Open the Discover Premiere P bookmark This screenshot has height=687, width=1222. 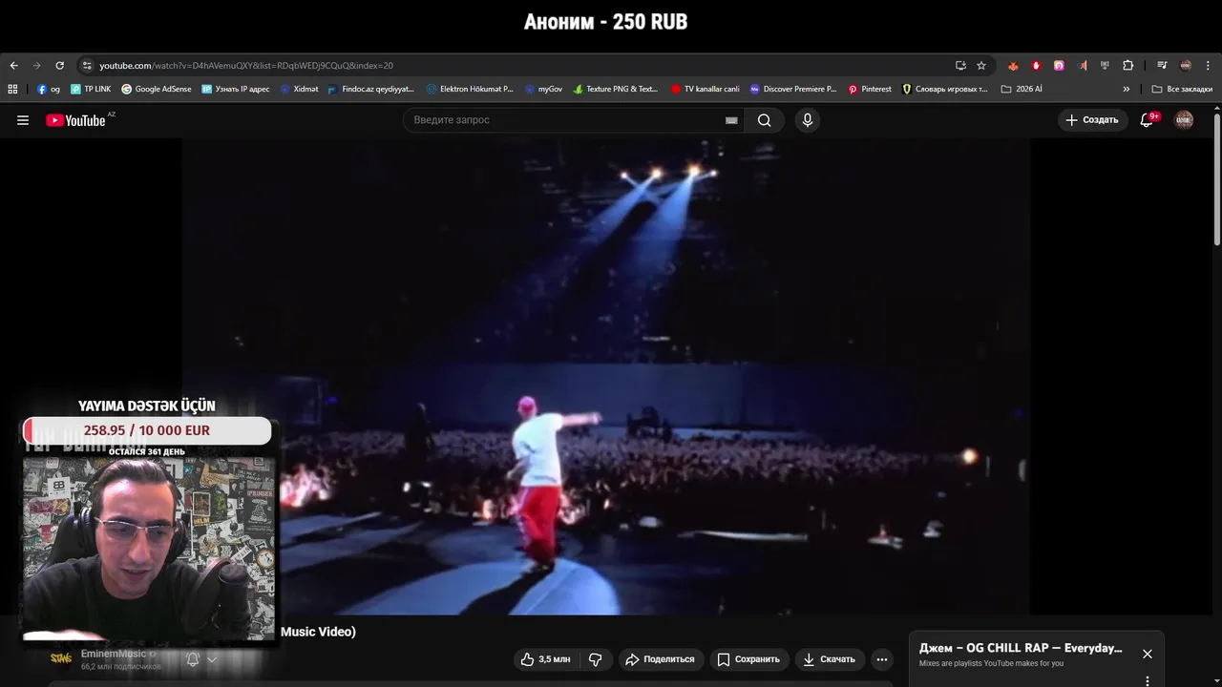pos(792,89)
